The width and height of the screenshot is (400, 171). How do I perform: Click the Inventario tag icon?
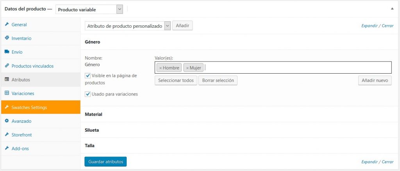tap(7, 38)
